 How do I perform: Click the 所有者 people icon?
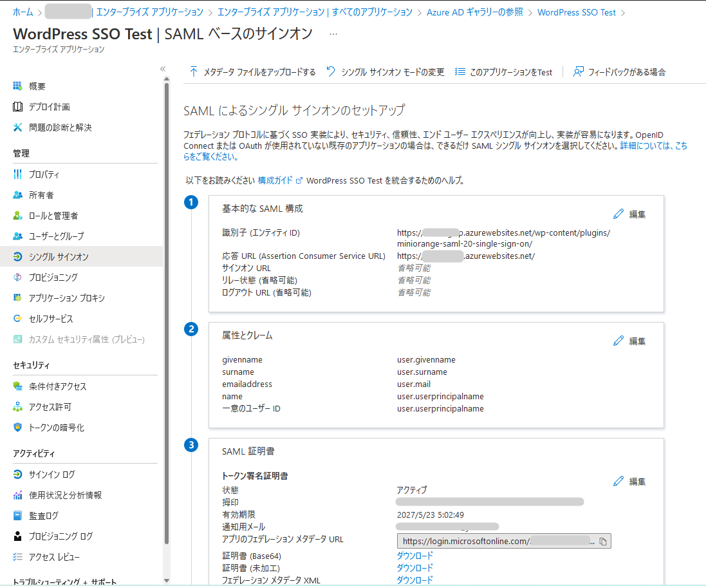click(x=17, y=195)
